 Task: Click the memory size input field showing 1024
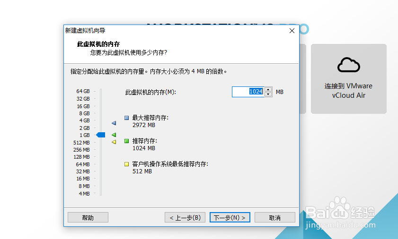coord(248,92)
